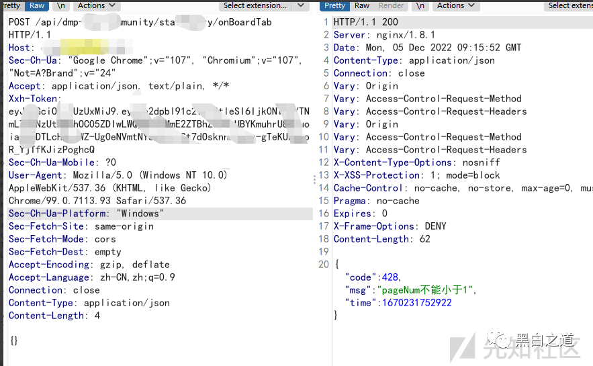Click the Server: nginx response header
The width and height of the screenshot is (593, 366).
(x=384, y=35)
